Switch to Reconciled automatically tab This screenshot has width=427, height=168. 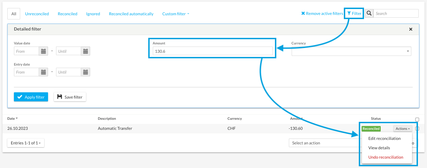131,14
